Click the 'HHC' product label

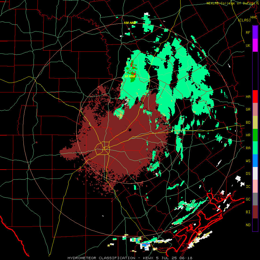(254, 17)
